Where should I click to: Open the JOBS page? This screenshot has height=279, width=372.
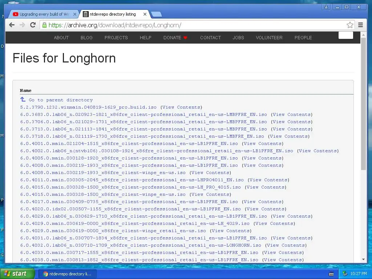pyautogui.click(x=238, y=37)
